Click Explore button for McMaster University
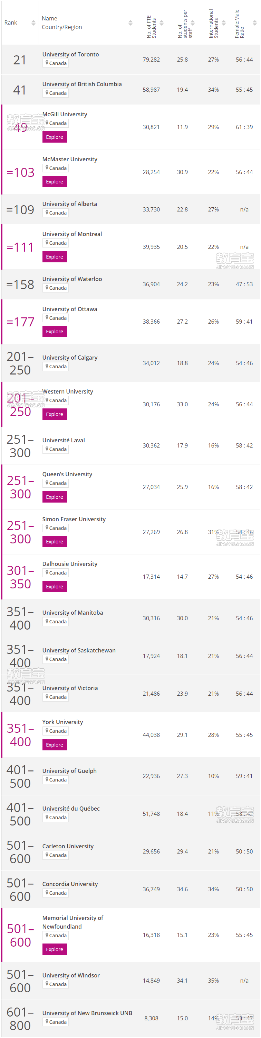The width and height of the screenshot is (261, 1038). [x=55, y=182]
